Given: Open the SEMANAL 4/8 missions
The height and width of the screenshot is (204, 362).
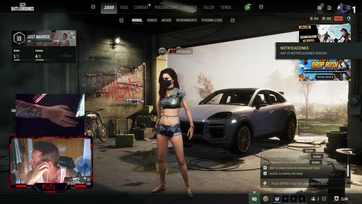Looking at the screenshot, I should 44,55.
